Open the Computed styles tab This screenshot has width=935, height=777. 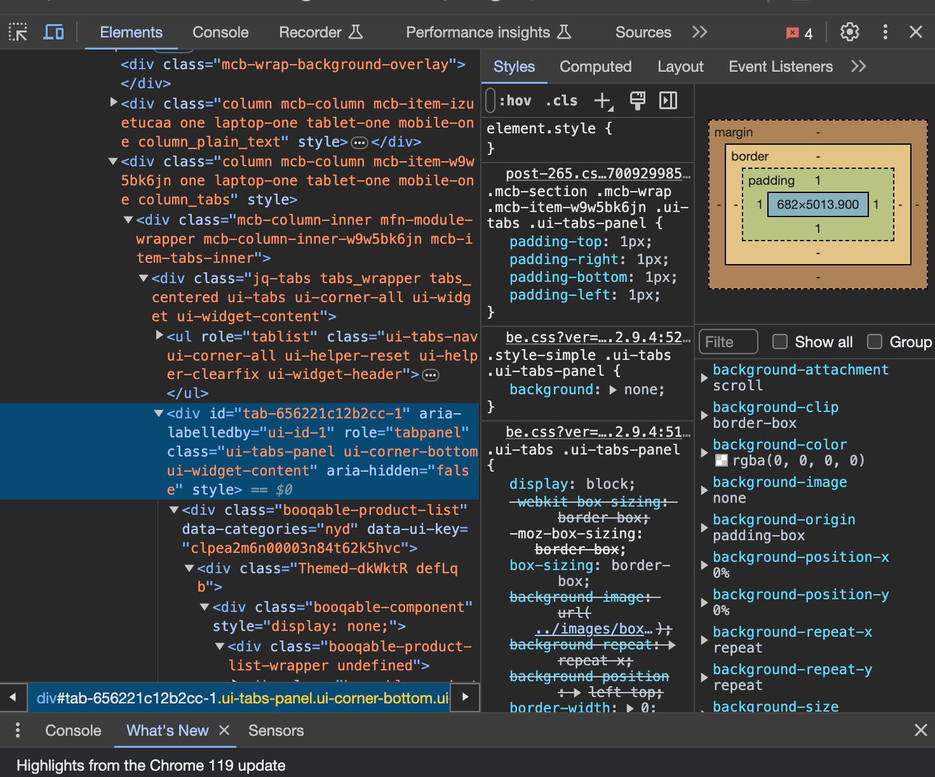(x=595, y=67)
